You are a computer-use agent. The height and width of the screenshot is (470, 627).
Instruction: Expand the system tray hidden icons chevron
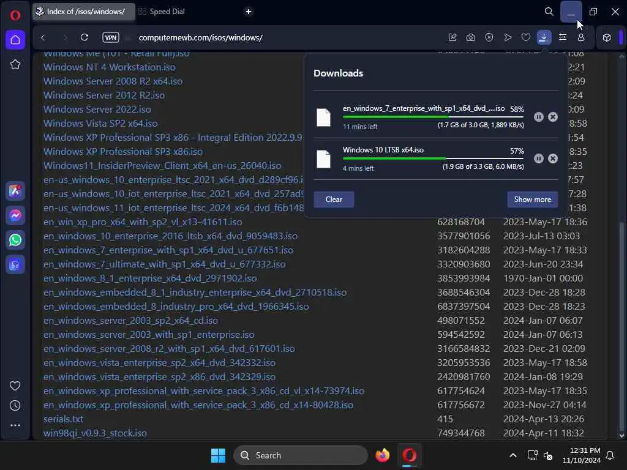pos(513,455)
